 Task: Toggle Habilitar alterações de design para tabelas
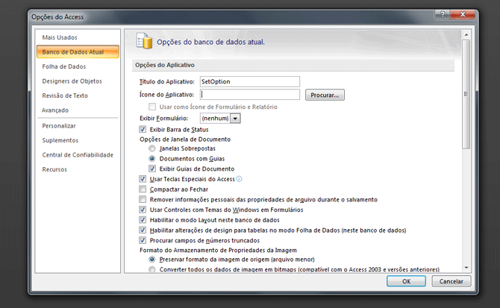click(143, 230)
